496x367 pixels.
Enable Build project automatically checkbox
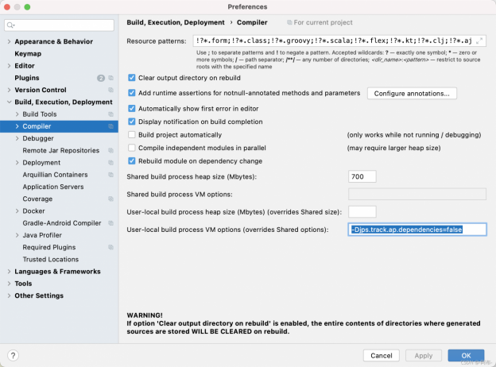132,136
